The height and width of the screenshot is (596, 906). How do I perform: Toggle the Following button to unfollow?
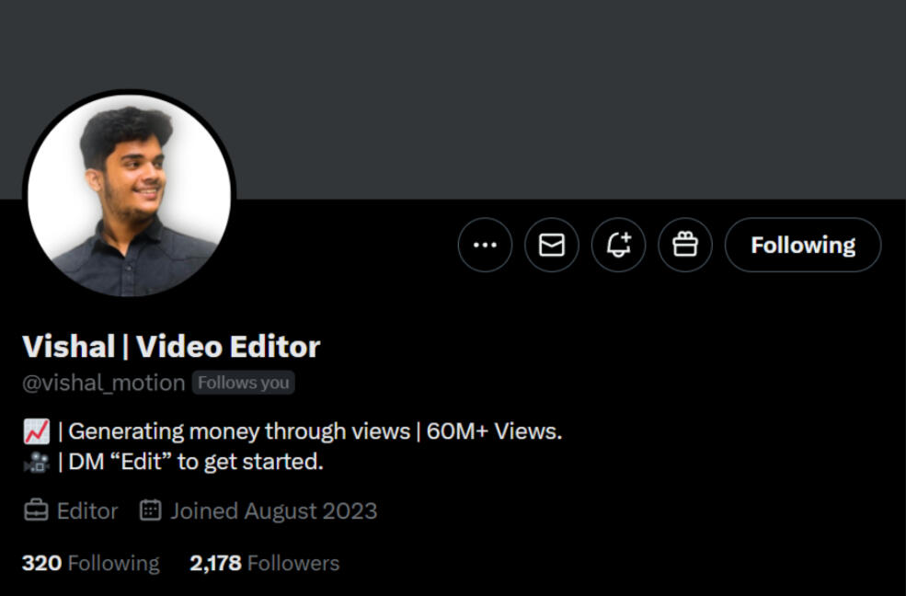point(803,245)
